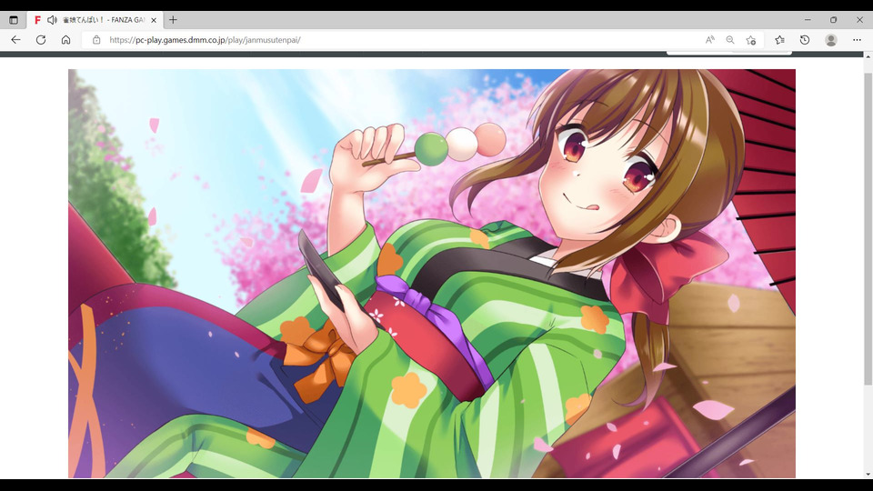The height and width of the screenshot is (491, 873).
Task: View site information lock icon
Action: tap(96, 40)
